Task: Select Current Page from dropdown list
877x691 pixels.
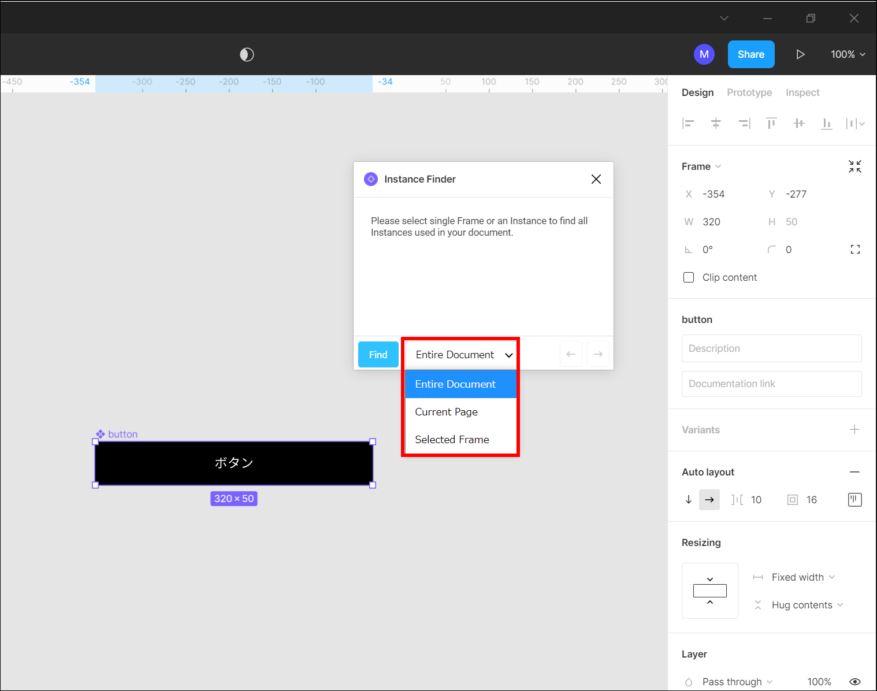Action: pos(447,412)
